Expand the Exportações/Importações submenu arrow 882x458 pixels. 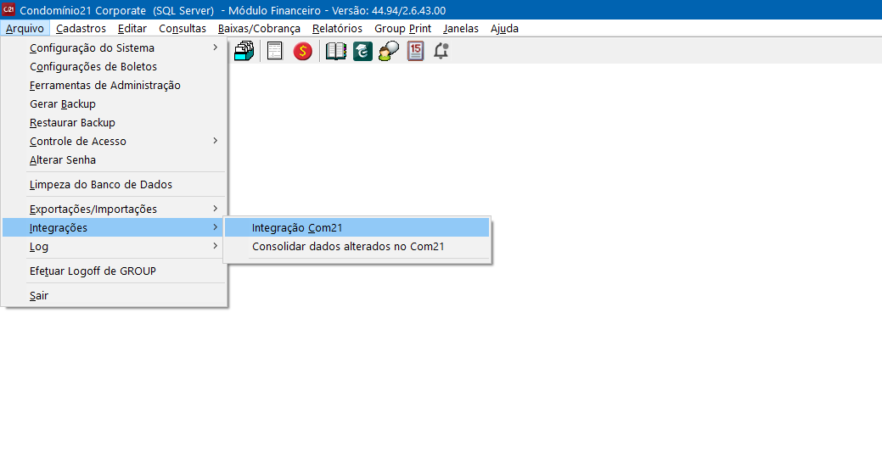pos(215,209)
